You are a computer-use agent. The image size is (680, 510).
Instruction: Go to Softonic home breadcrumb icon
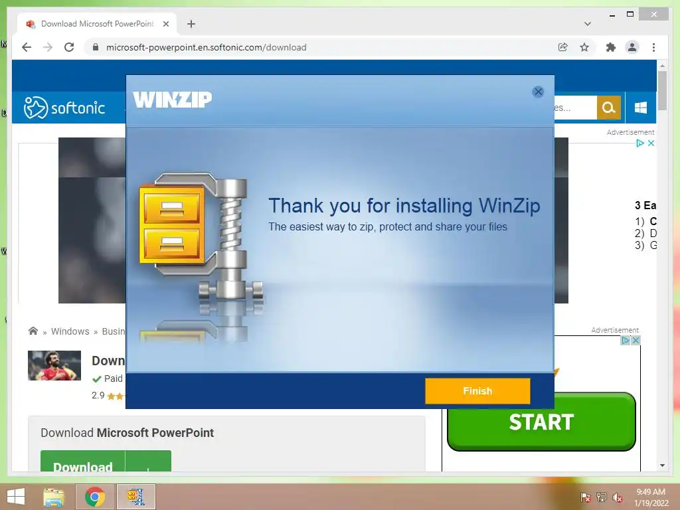coord(33,331)
